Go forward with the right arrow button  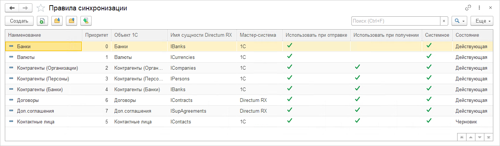tap(25, 8)
